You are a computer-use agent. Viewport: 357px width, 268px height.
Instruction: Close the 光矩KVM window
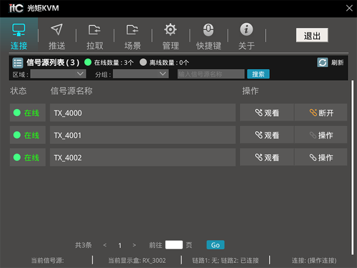point(349,8)
